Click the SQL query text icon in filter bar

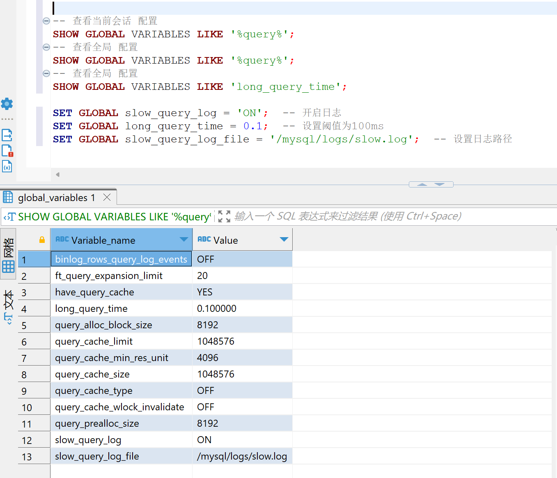9,217
